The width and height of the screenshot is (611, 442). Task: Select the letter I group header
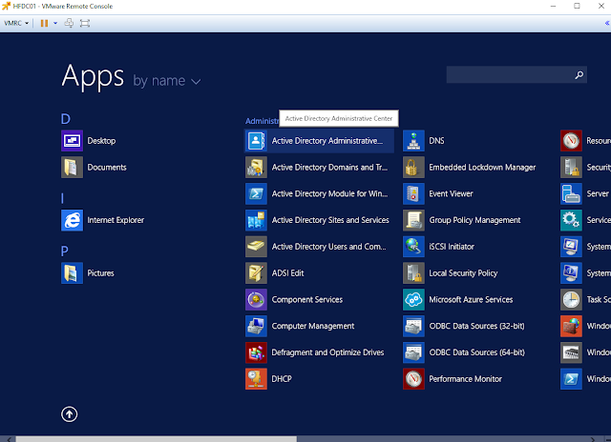pos(62,198)
